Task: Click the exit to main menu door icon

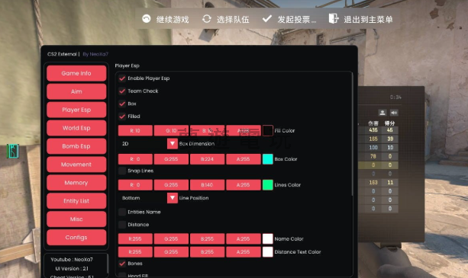Action: tap(334, 18)
